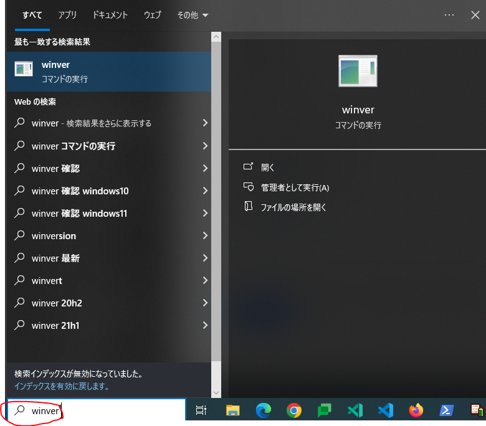Click into the winver search input field

click(x=96, y=410)
